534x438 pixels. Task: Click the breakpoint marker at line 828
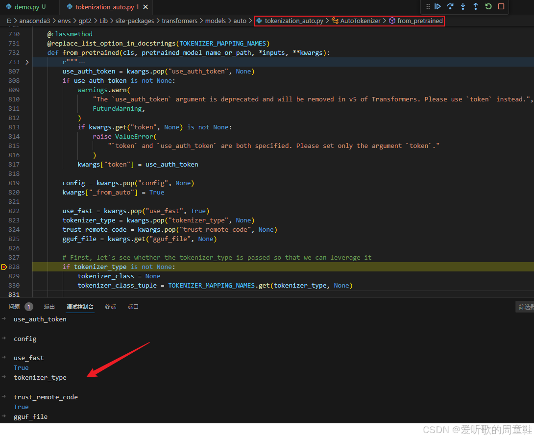click(x=4, y=267)
